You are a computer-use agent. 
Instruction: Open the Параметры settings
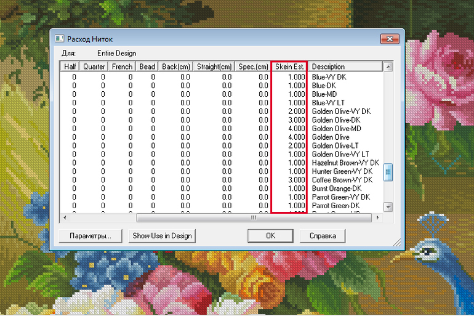(90, 235)
